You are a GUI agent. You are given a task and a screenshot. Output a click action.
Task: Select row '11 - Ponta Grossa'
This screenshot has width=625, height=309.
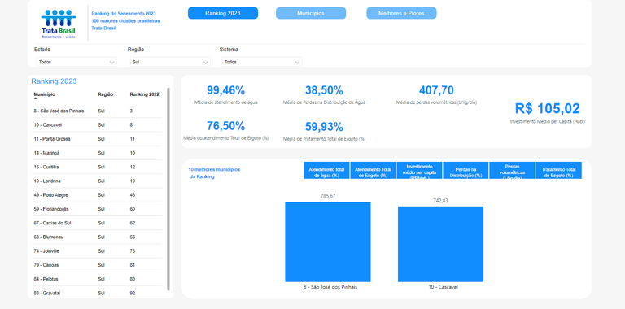tap(98, 139)
